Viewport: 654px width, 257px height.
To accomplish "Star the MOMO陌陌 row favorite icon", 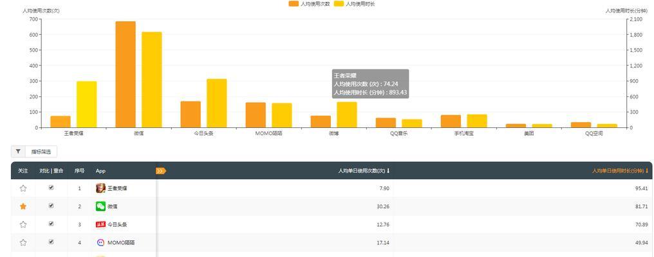I will point(23,242).
